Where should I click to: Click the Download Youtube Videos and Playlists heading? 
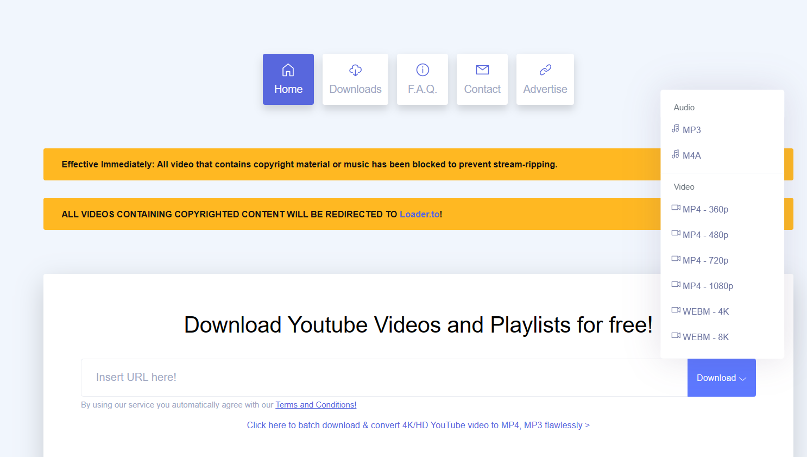(418, 325)
